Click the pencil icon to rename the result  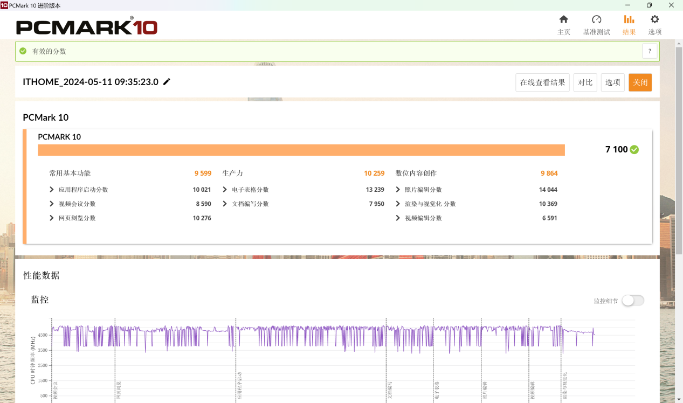click(167, 81)
